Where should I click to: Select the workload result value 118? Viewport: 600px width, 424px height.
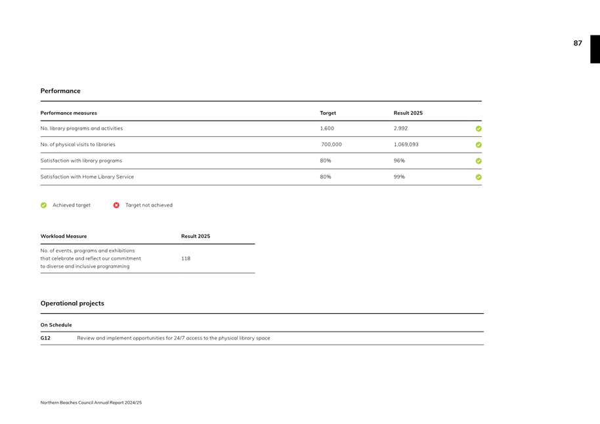[186, 259]
